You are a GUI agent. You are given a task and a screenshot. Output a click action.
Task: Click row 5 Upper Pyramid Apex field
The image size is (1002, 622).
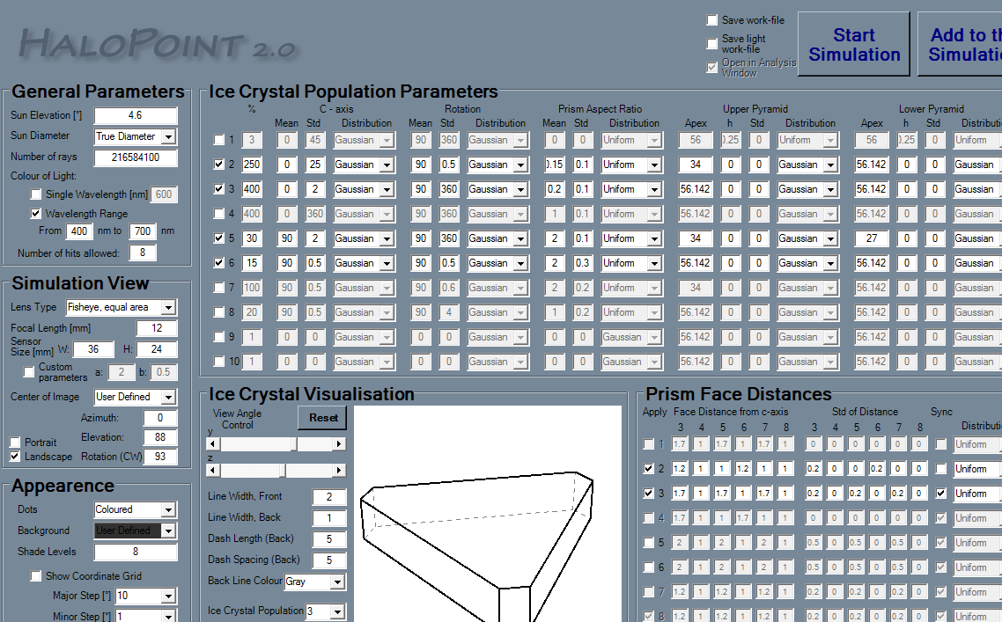pyautogui.click(x=696, y=238)
